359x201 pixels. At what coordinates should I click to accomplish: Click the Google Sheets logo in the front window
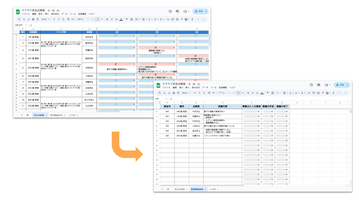tap(157, 85)
